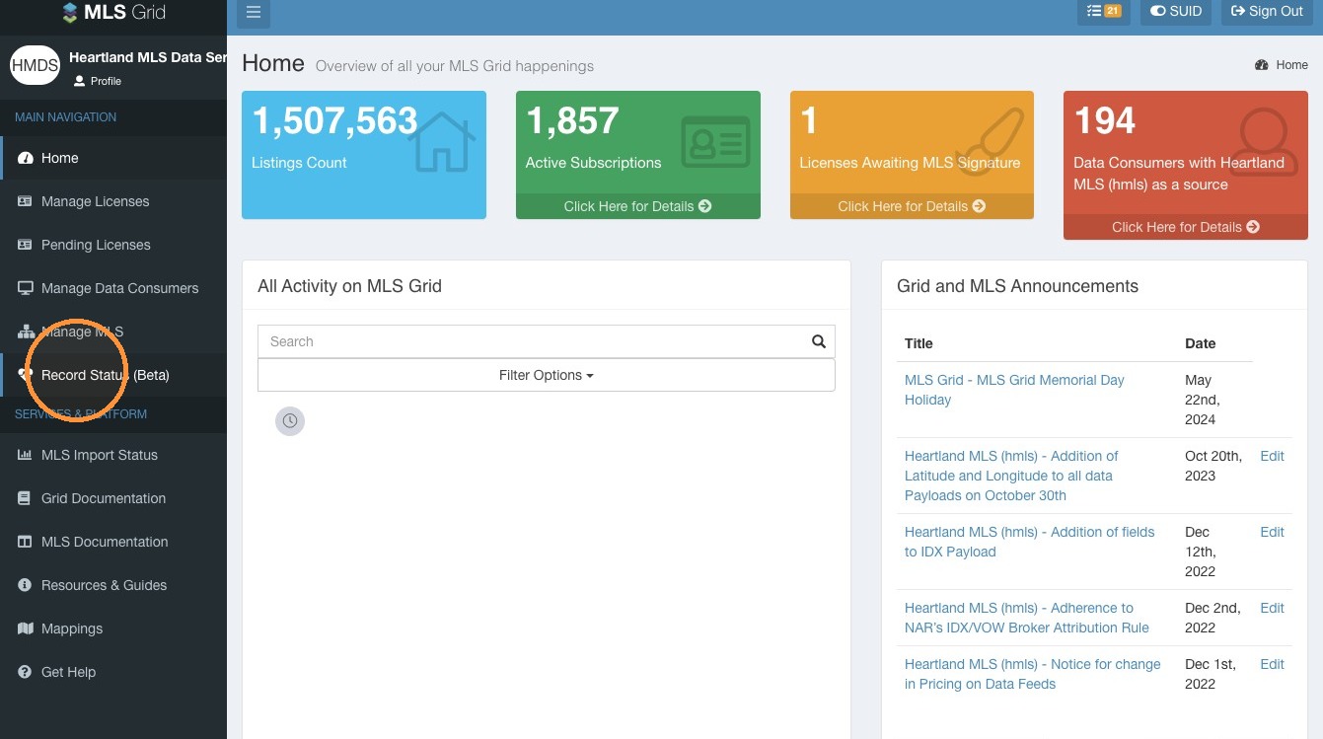Click the MLS Import Status chart icon
This screenshot has height=739, width=1323.
[26, 455]
